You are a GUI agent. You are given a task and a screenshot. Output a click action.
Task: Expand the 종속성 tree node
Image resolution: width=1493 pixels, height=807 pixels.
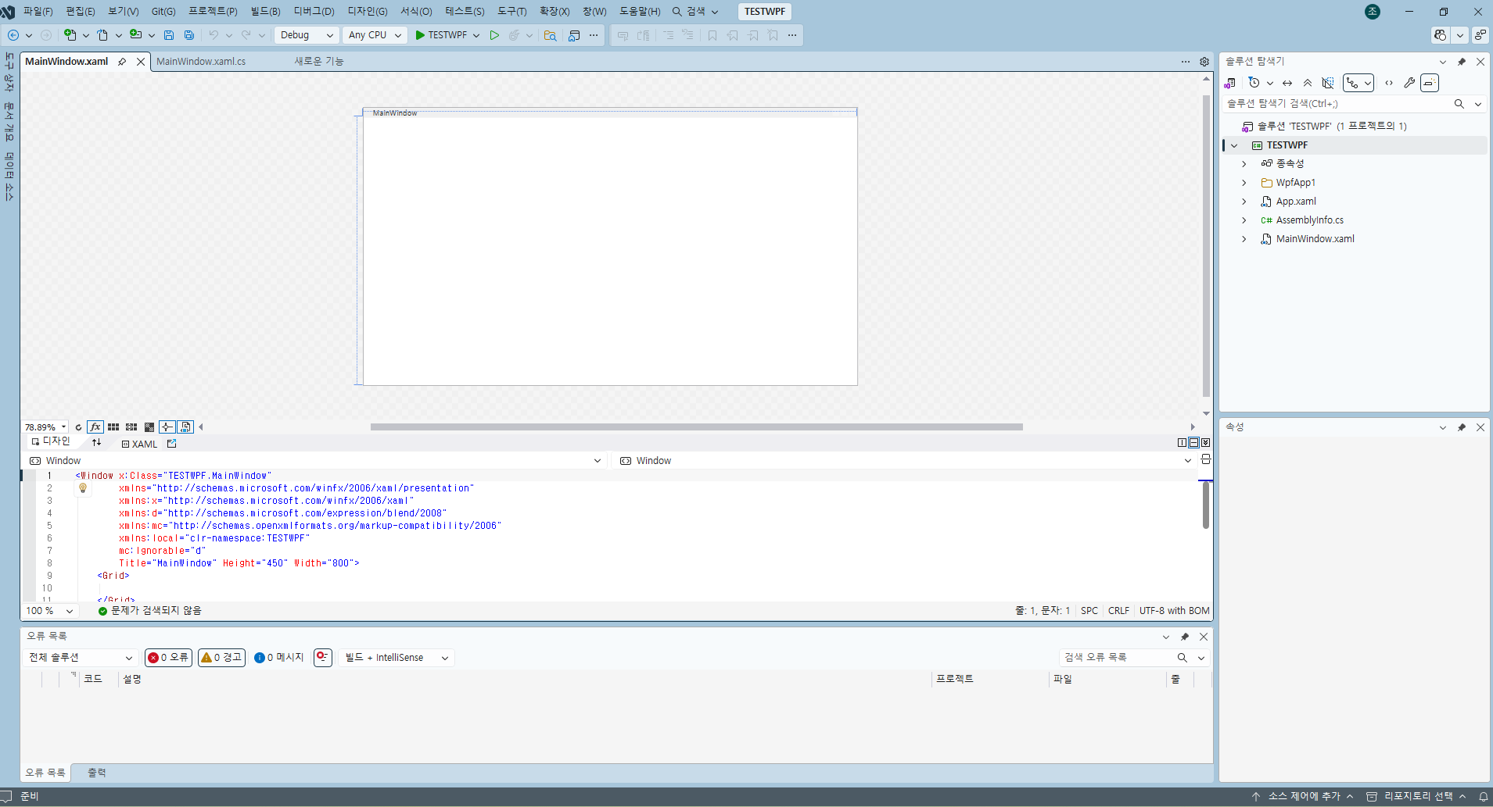(x=1244, y=164)
